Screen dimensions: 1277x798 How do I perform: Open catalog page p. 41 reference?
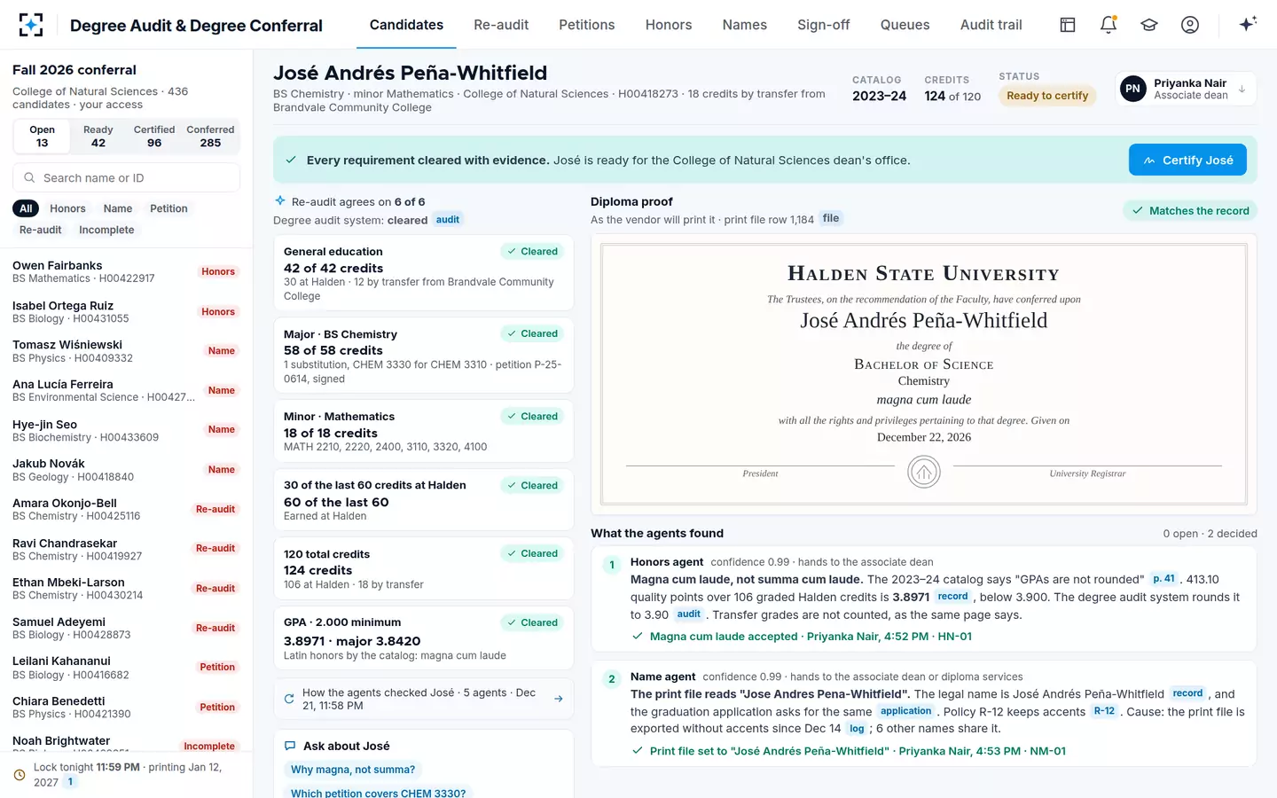click(1163, 579)
